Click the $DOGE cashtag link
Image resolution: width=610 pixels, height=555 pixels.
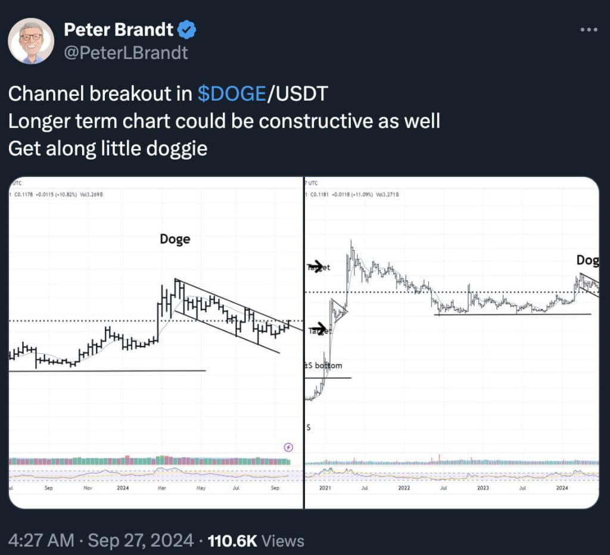coord(232,93)
